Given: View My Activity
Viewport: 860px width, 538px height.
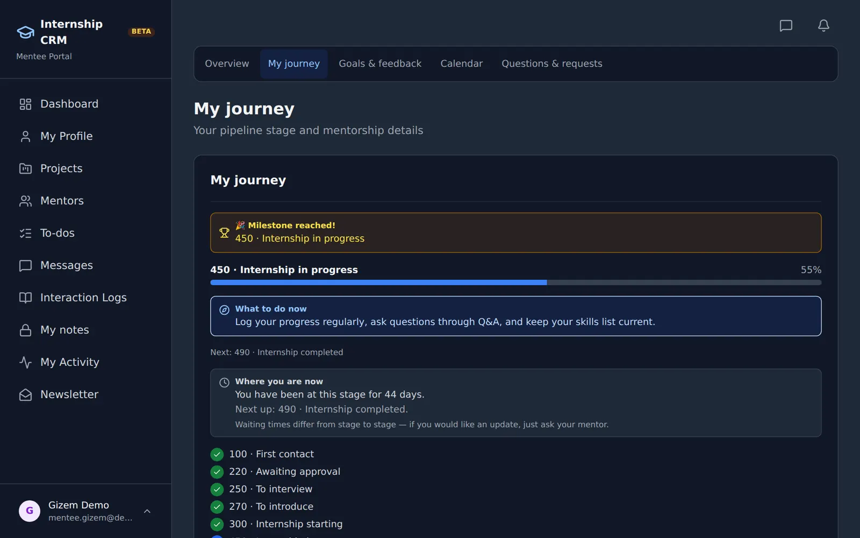Looking at the screenshot, I should pyautogui.click(x=86, y=362).
